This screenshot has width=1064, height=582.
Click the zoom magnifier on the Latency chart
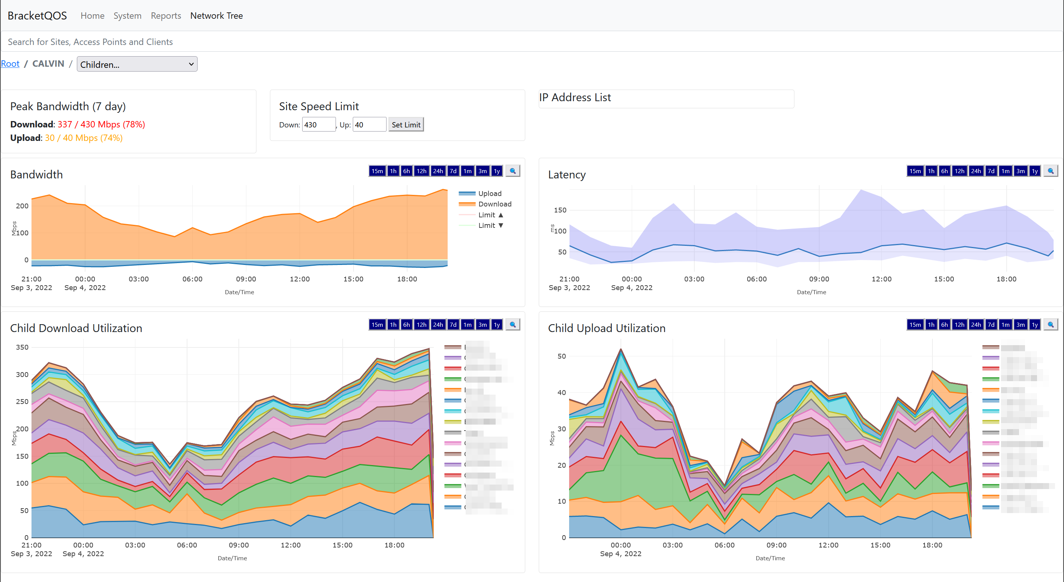point(1051,171)
